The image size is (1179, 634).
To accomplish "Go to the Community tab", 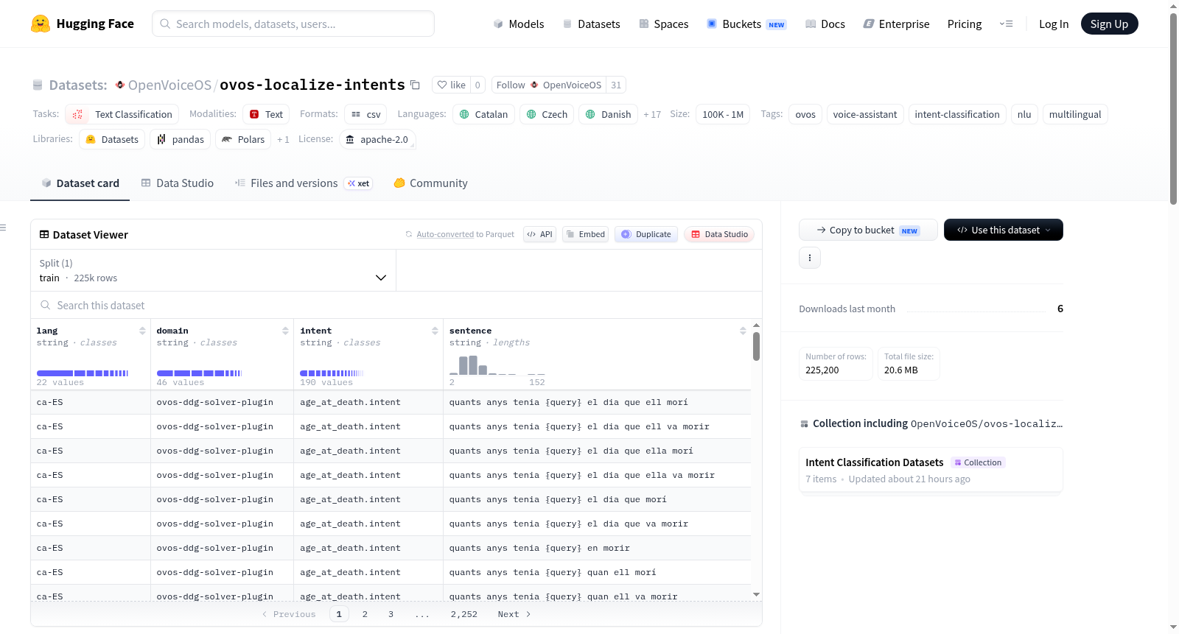I will [x=431, y=183].
